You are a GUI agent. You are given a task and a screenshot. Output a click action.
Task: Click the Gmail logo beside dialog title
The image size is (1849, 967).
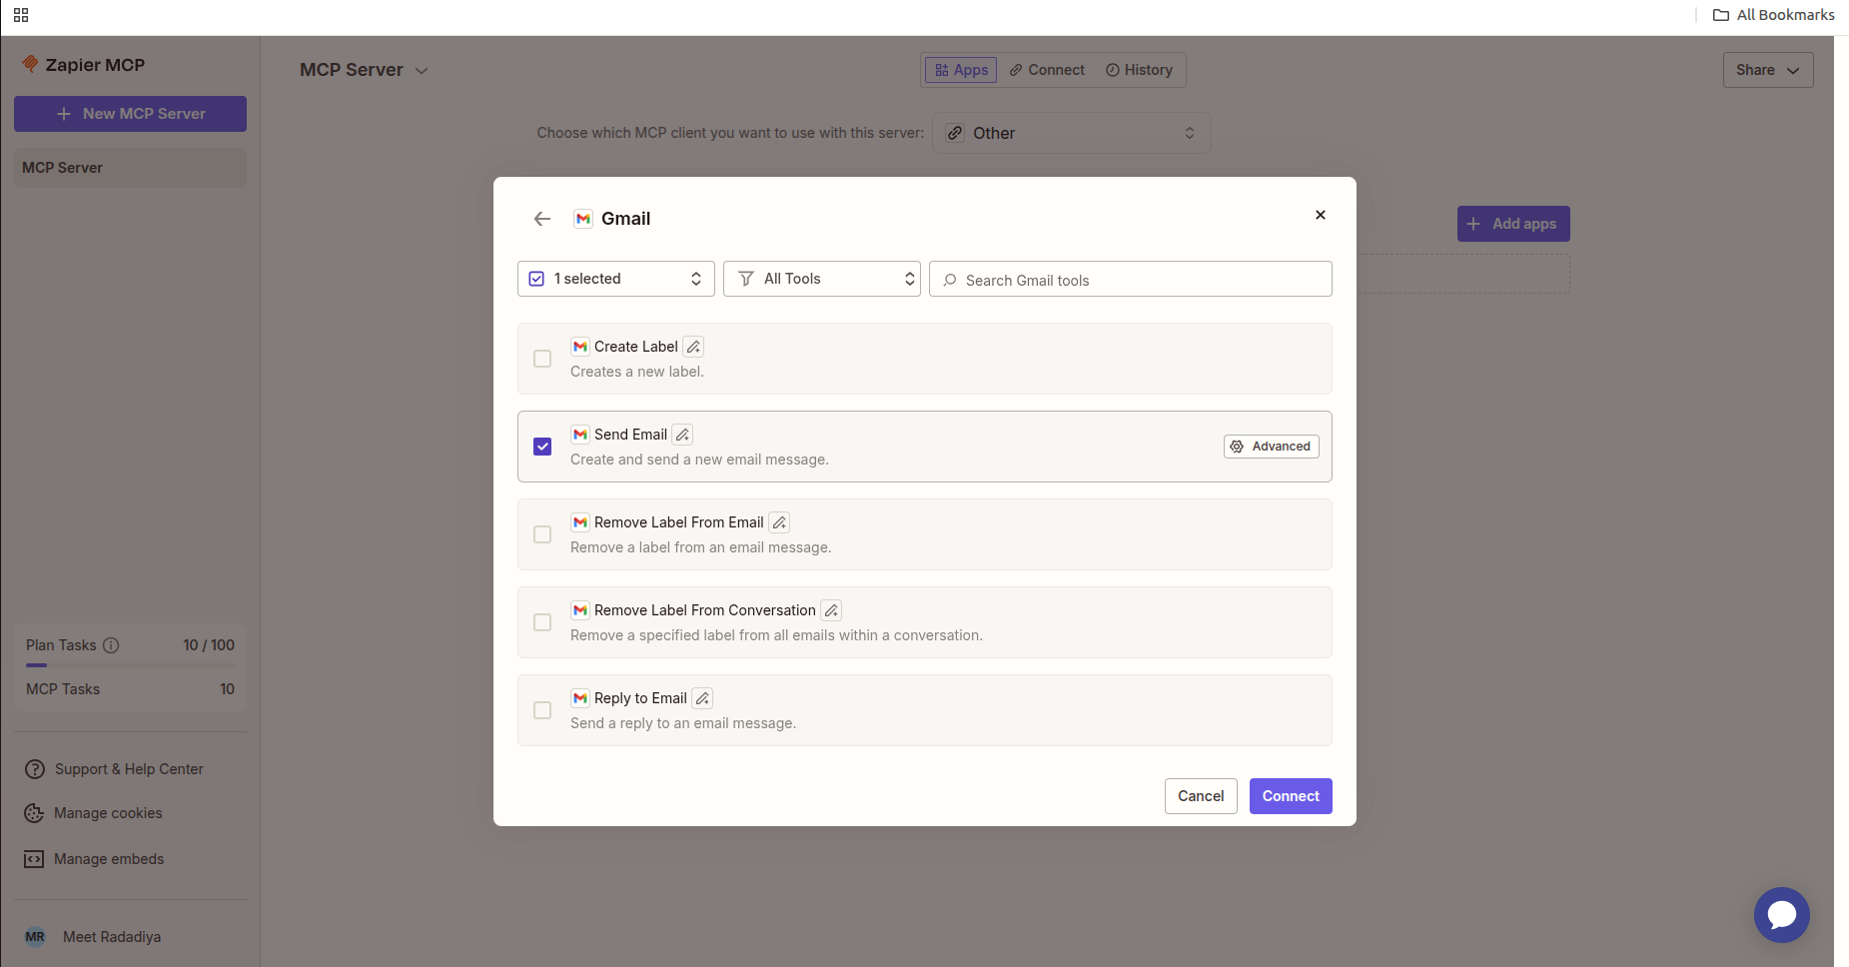[x=583, y=219]
